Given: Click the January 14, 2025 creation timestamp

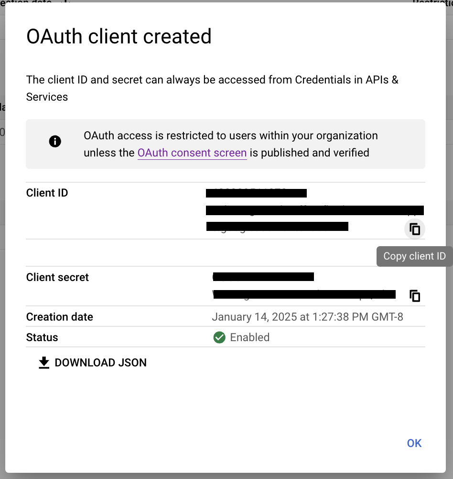Looking at the screenshot, I should point(307,317).
